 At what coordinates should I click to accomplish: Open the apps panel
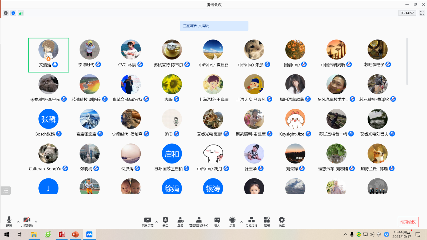tap(267, 221)
